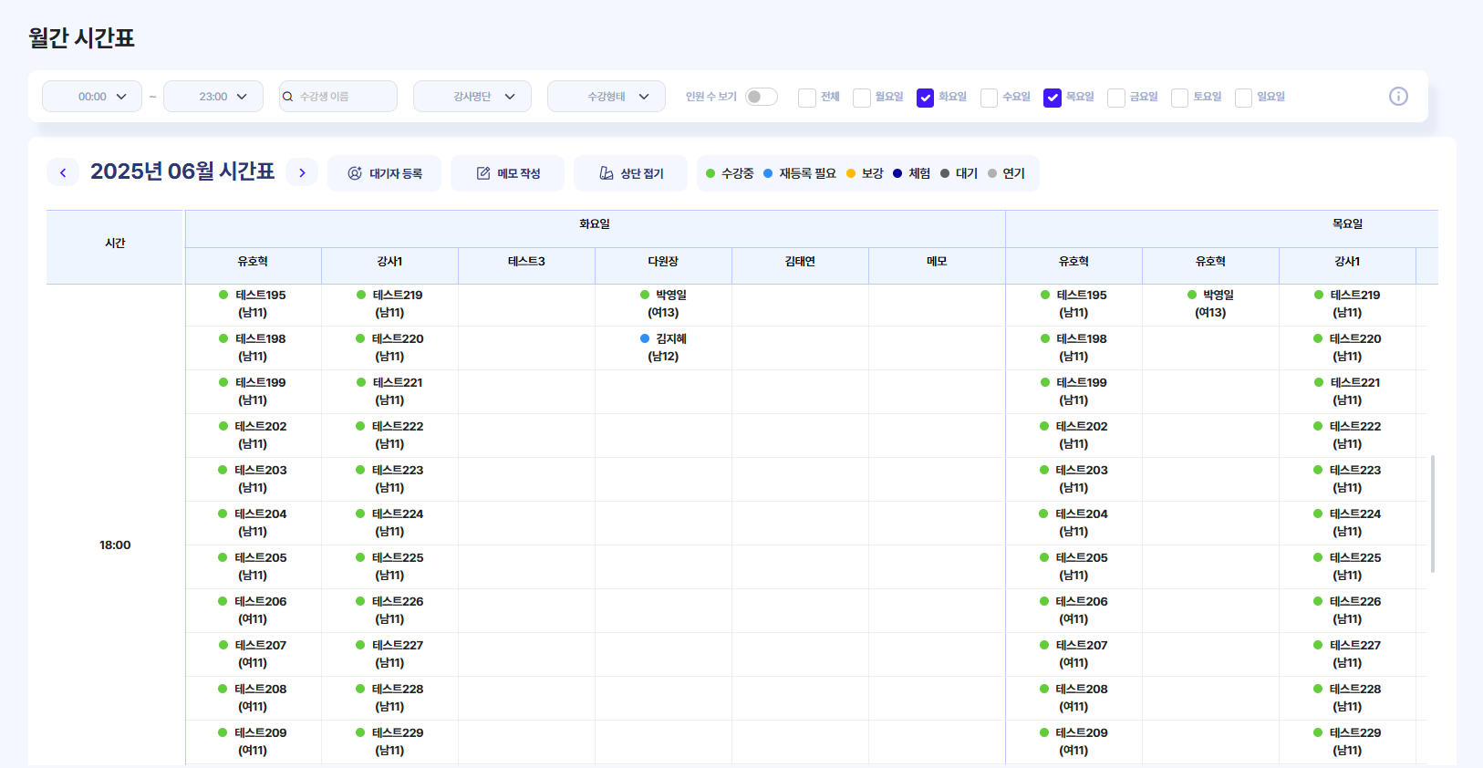
Task: Open 테스트227 under Thursday 강사1
Action: (1347, 654)
